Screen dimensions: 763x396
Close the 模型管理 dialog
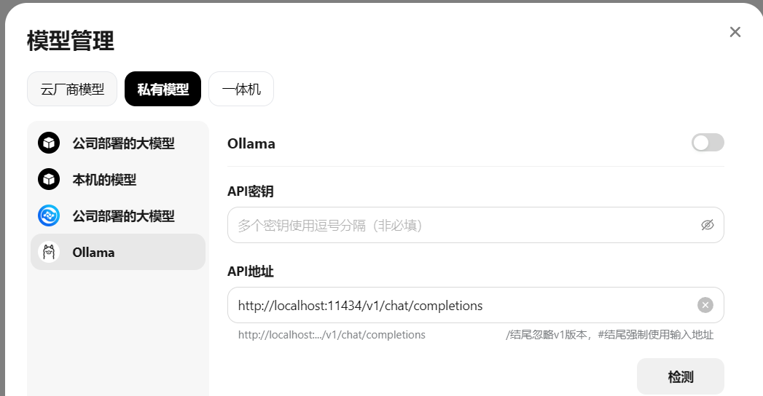point(735,32)
